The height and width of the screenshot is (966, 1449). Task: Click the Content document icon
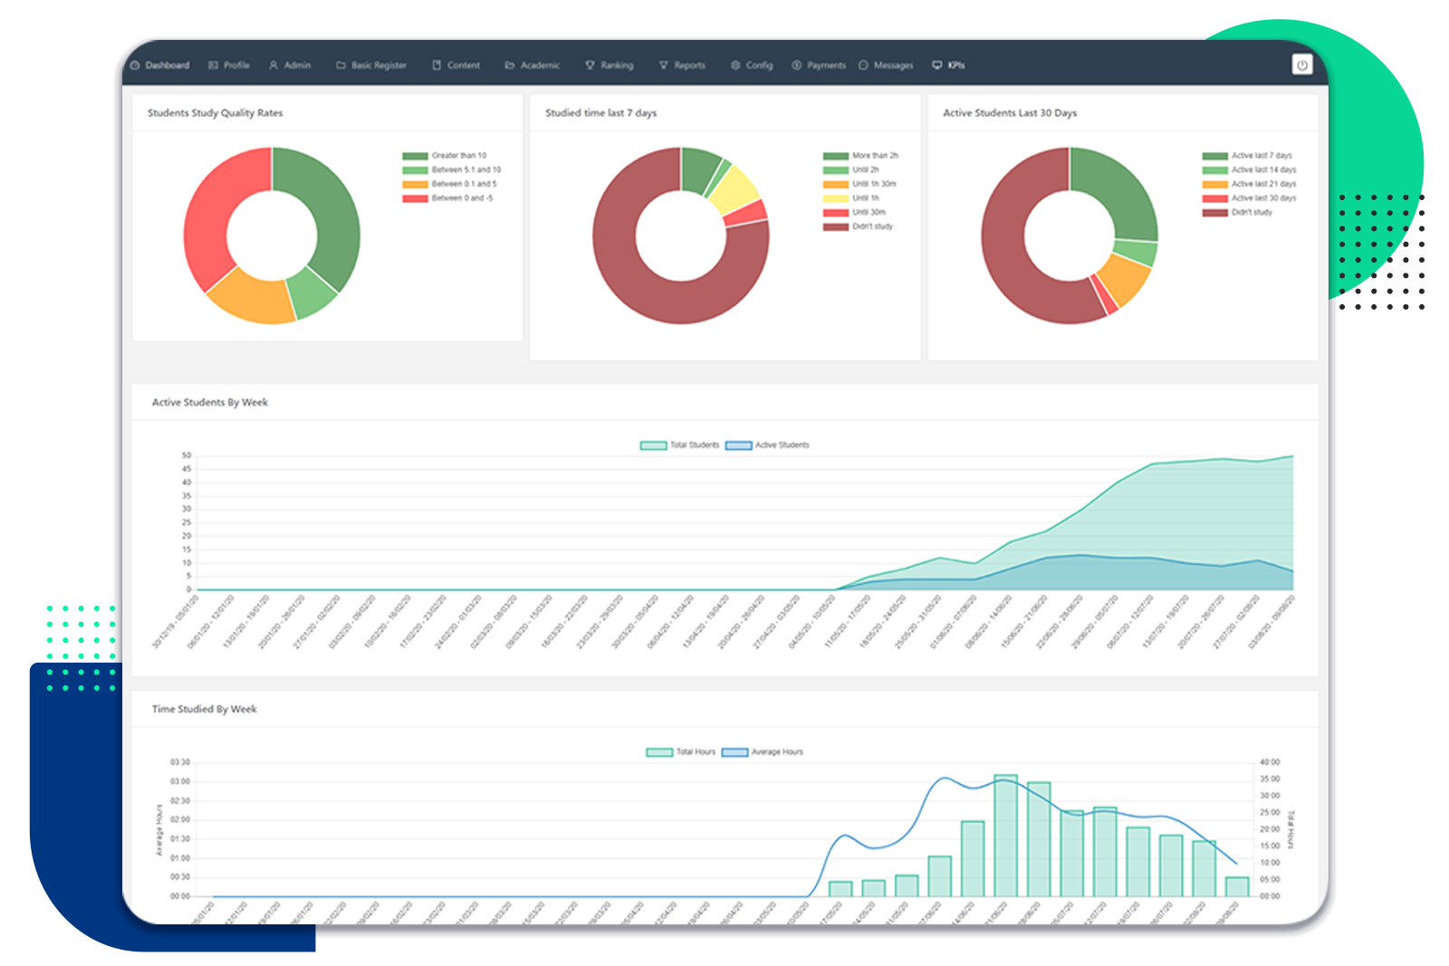[437, 64]
